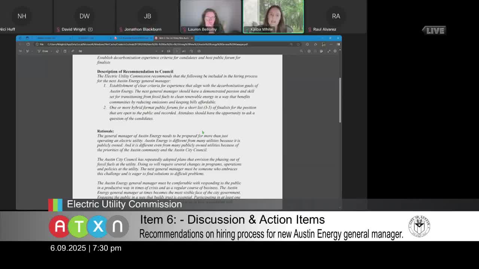Click 'The Austin City Council has repeatedly' paragraph

coord(169,166)
